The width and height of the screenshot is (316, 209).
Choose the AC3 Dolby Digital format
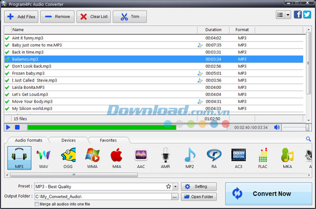239,158
